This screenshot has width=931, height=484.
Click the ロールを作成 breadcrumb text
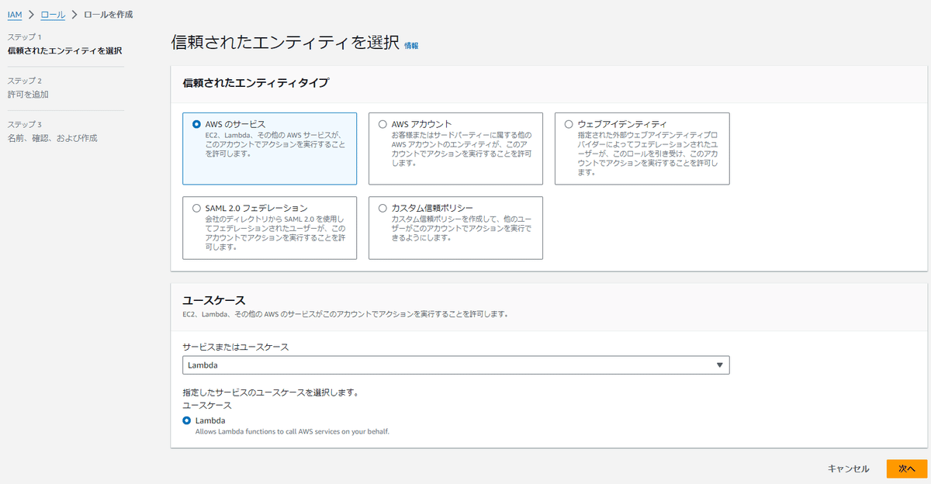(x=107, y=14)
